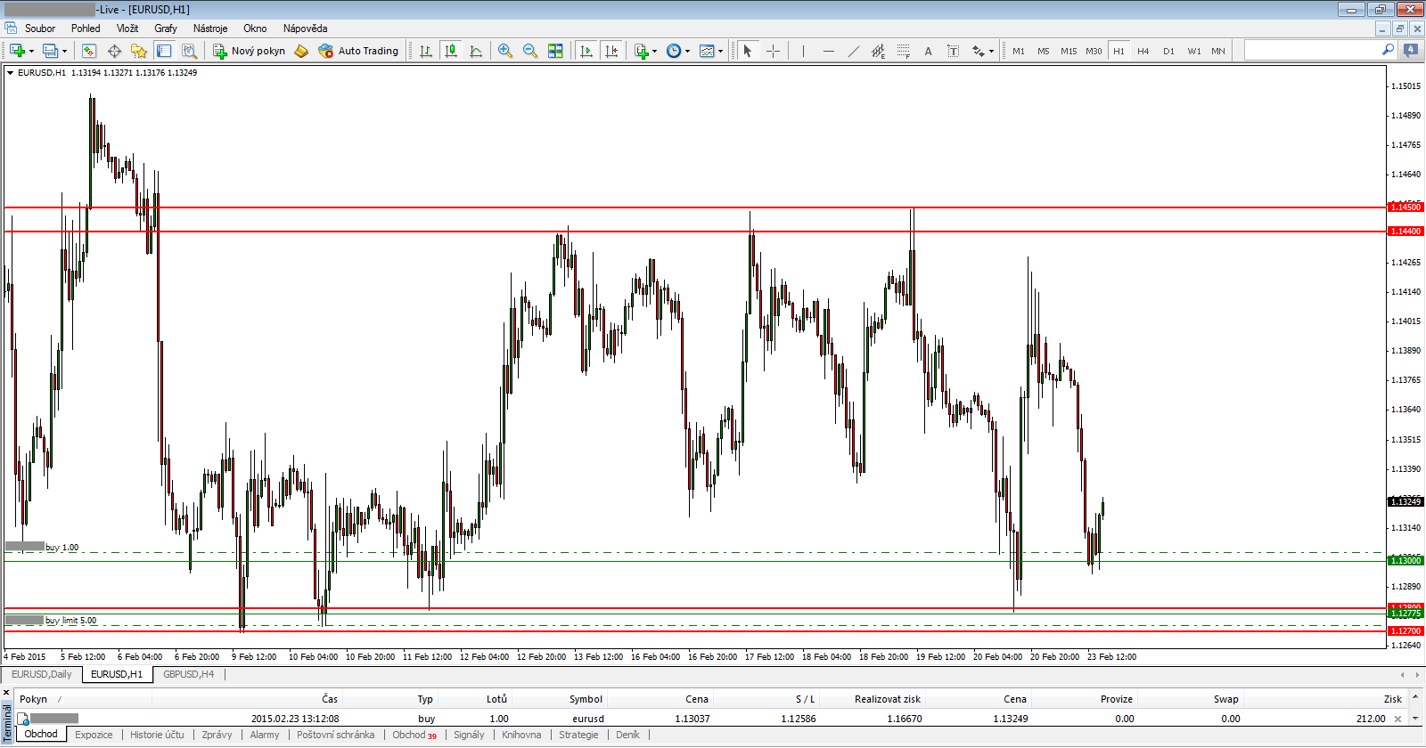Open the order document icon in trade row
Viewport: 1426px width, 748px height.
pos(24,719)
